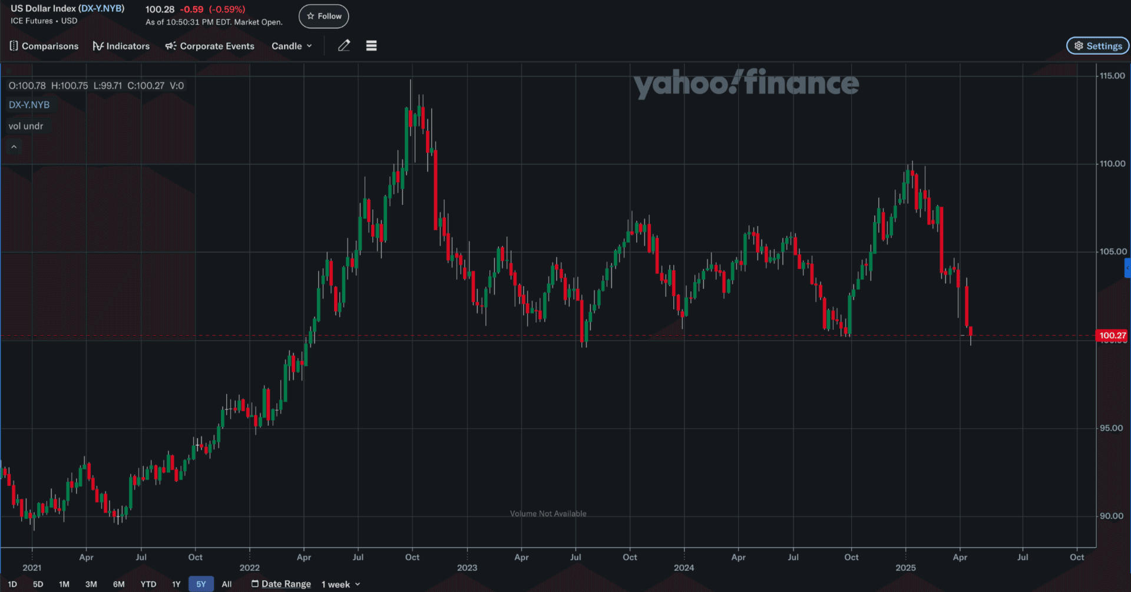Open the DX-Y.NYB ticker link
The image size is (1131, 592).
coord(100,8)
